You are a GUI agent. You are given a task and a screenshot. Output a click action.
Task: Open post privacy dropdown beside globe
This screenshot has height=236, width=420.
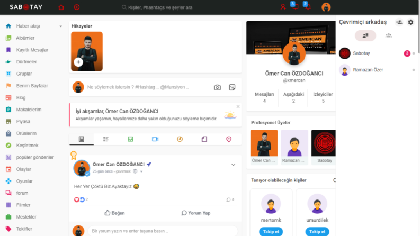141,171
